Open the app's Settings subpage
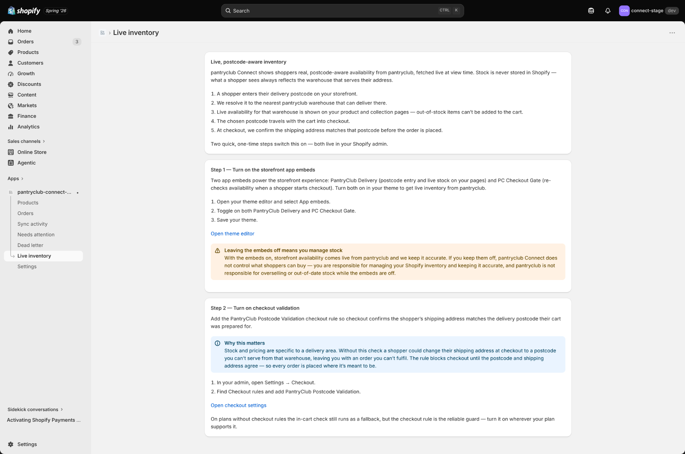 tap(27, 267)
